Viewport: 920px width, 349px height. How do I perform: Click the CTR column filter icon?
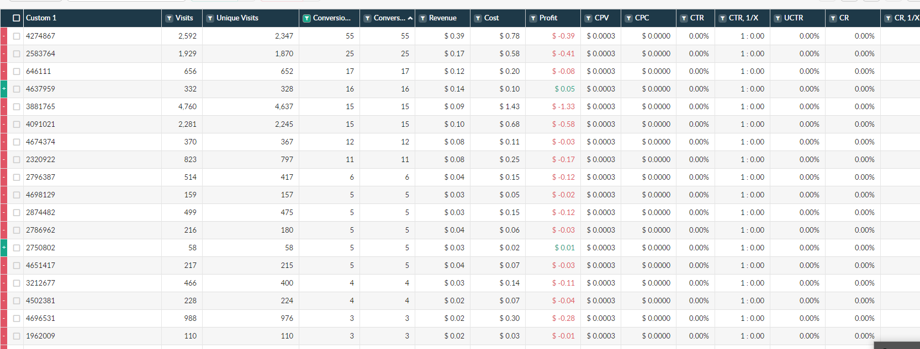(684, 18)
